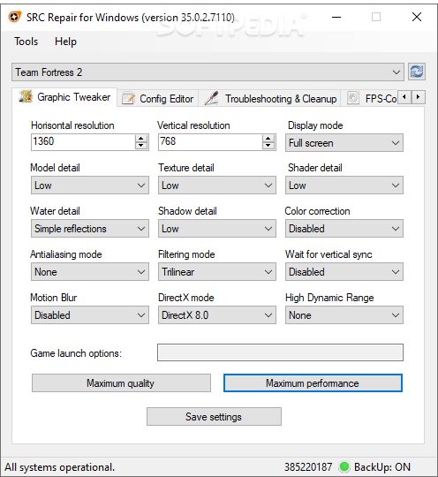Minimize the SRC Repair window
The width and height of the screenshot is (438, 477).
tap(336, 17)
